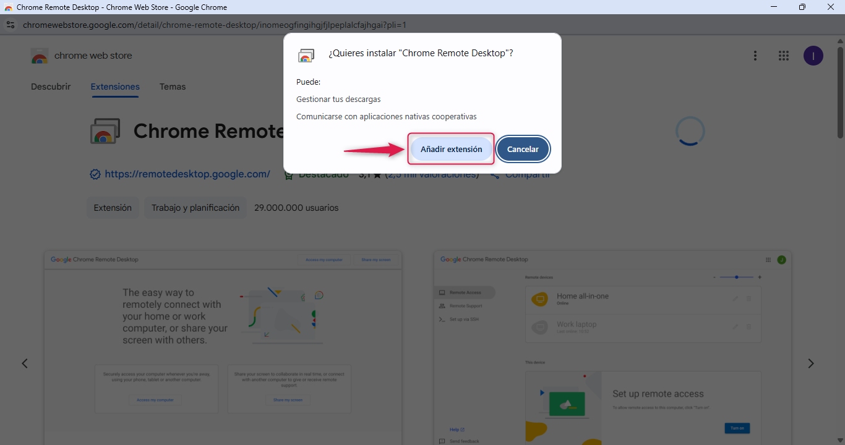Image resolution: width=845 pixels, height=445 pixels.
Task: Switch to the Temas tab
Action: [173, 87]
